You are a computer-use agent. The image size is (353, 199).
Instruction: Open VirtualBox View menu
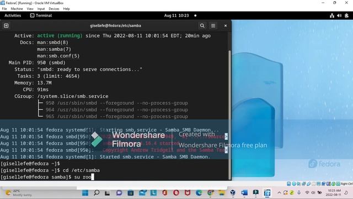coord(30,9)
